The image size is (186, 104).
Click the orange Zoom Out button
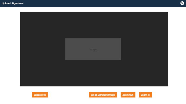click(x=128, y=95)
